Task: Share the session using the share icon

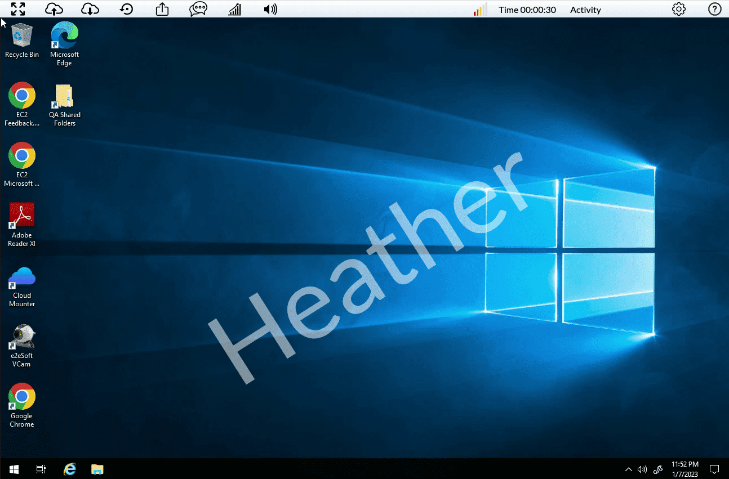Action: (x=162, y=9)
